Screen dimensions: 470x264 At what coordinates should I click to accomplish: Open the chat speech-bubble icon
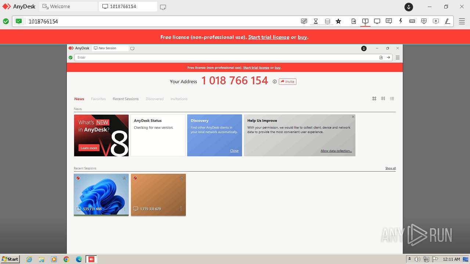[389, 21]
